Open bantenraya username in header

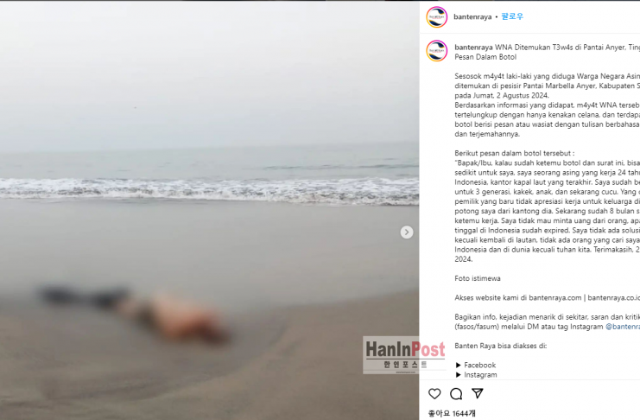coord(472,16)
